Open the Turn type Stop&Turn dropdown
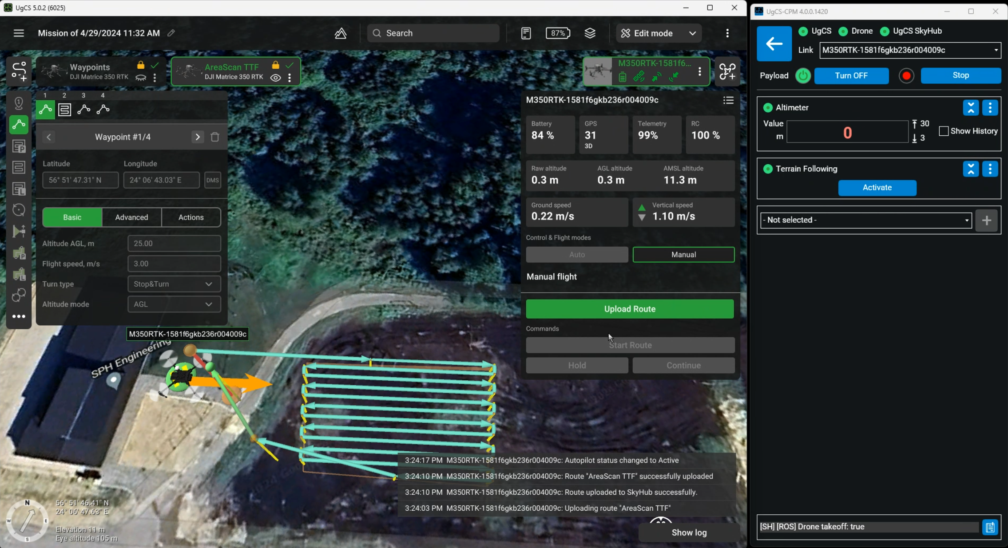 174,284
